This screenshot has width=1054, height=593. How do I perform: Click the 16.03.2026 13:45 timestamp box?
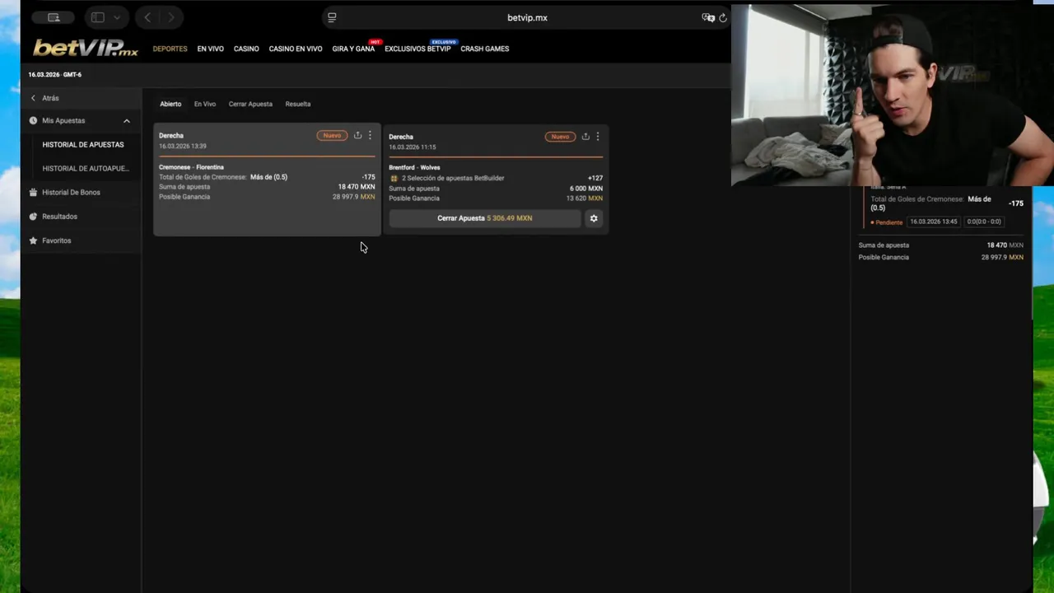pyautogui.click(x=933, y=222)
